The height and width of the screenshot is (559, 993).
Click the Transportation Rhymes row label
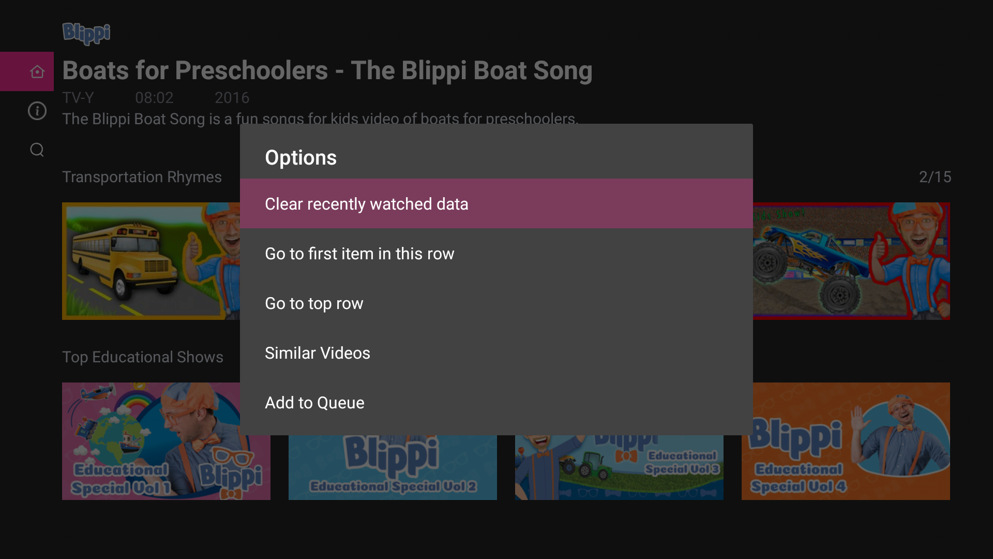(142, 176)
